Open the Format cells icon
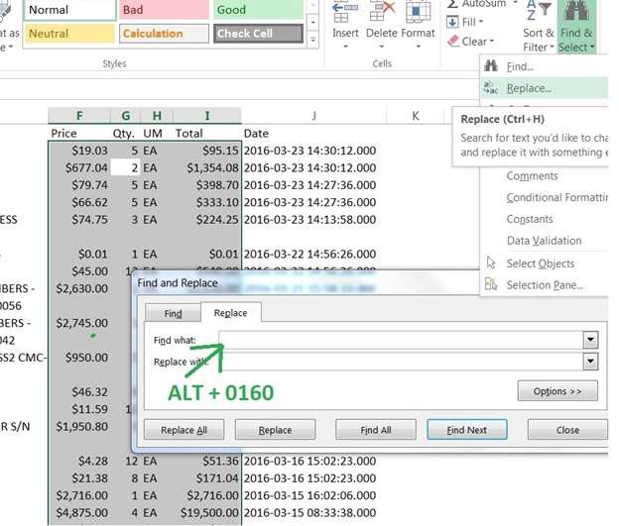This screenshot has height=526, width=619. click(418, 12)
